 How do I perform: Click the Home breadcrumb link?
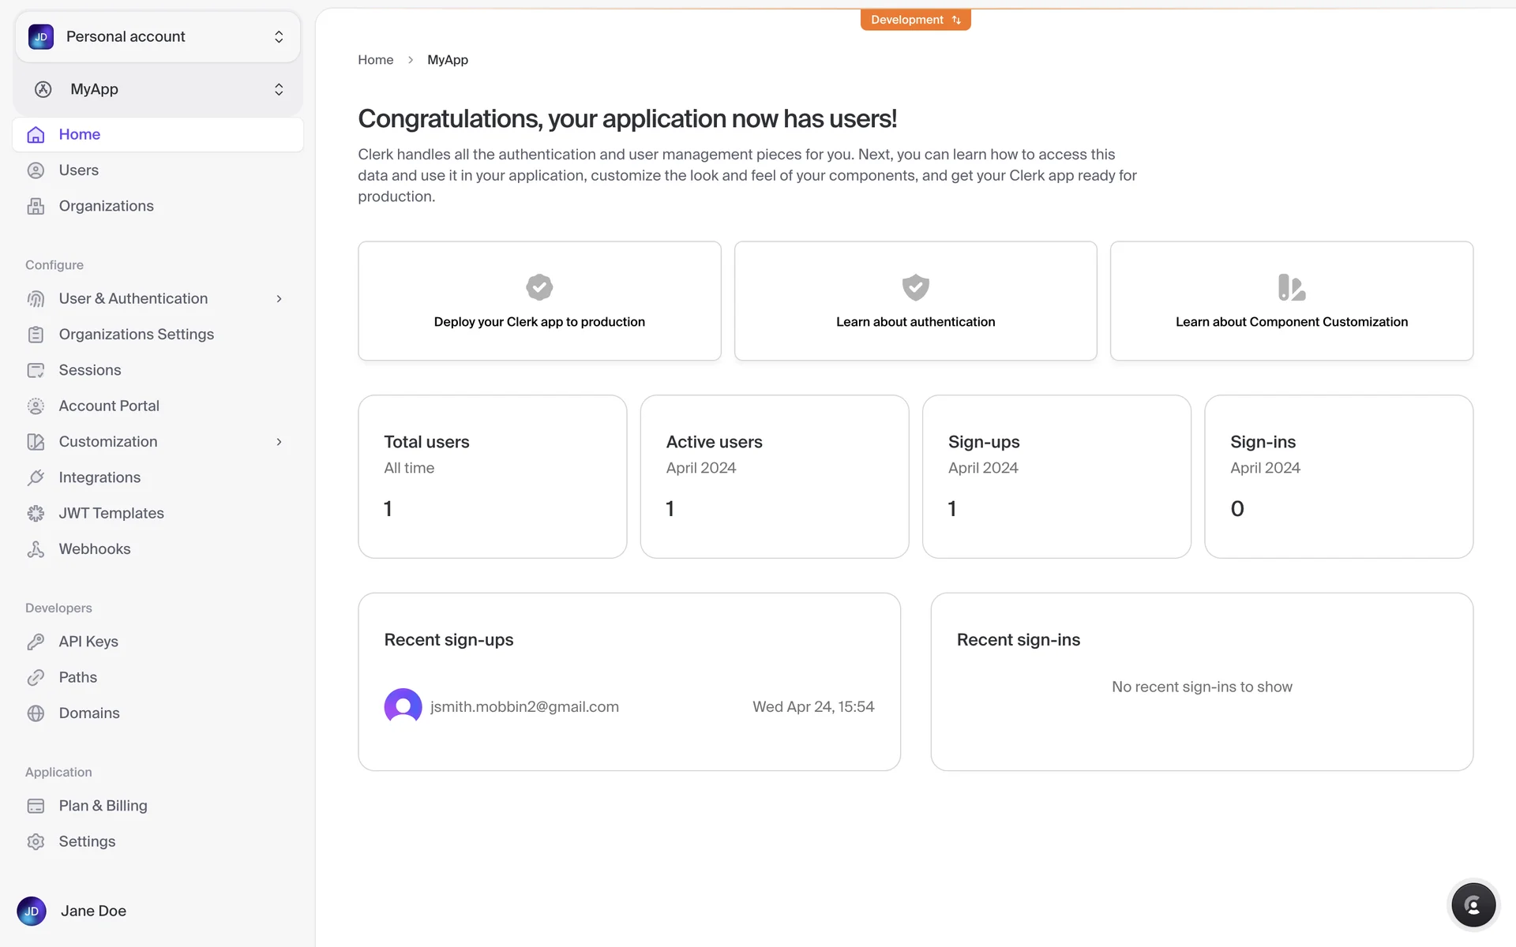[x=375, y=60]
